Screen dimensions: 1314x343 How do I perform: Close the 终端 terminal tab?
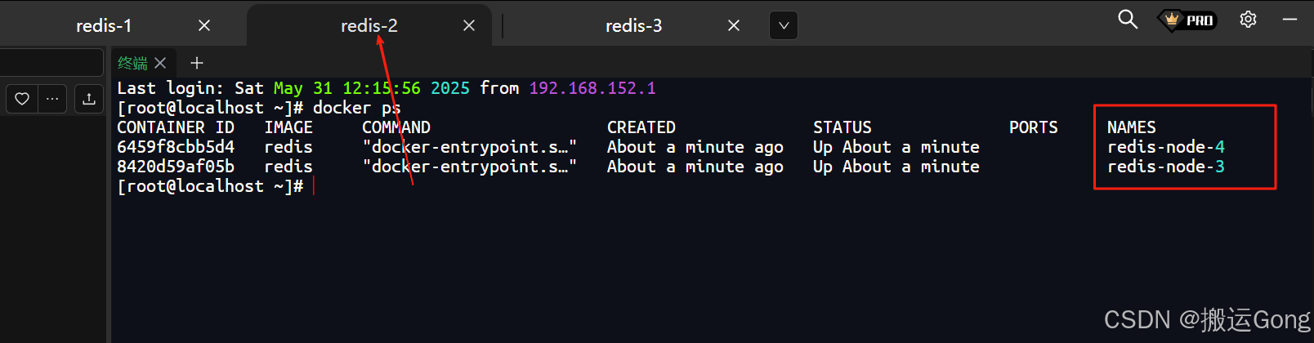pyautogui.click(x=160, y=63)
